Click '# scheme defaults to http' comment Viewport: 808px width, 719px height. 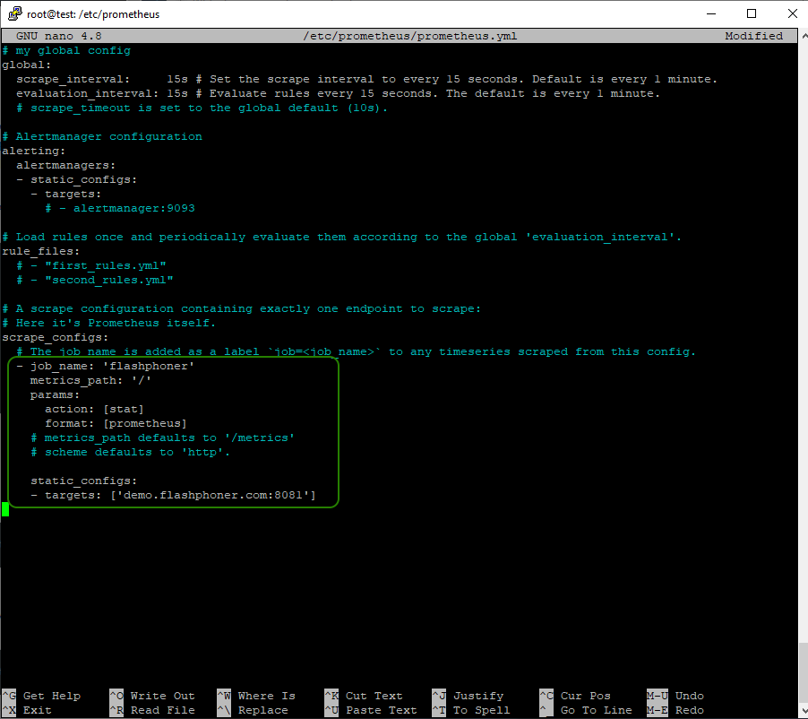pos(131,453)
